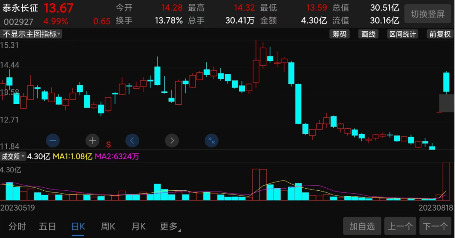Open 区间统计 range statistics
Viewport: 455px width, 238px height.
coord(402,34)
